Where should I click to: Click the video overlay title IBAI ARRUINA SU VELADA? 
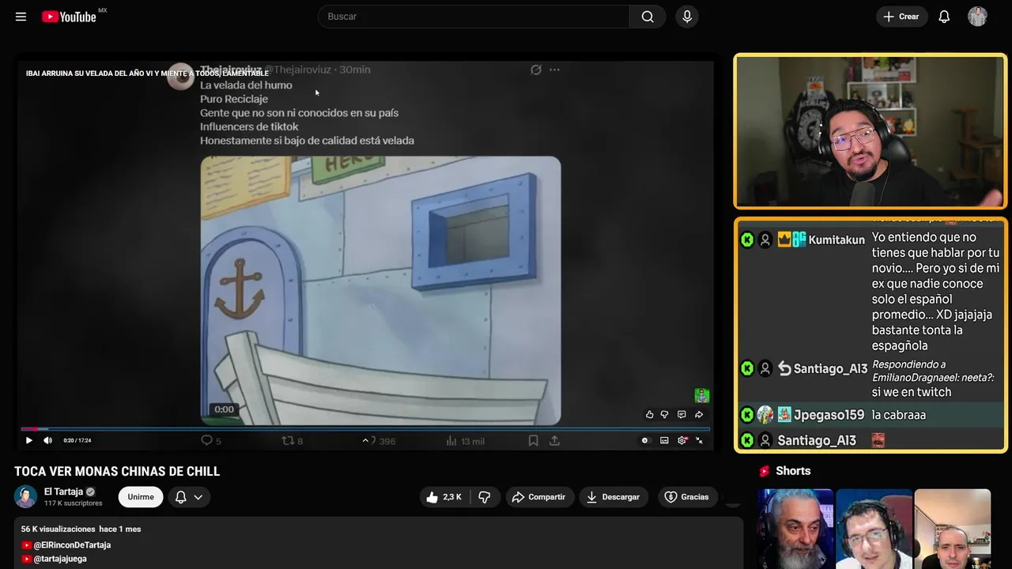(147, 73)
